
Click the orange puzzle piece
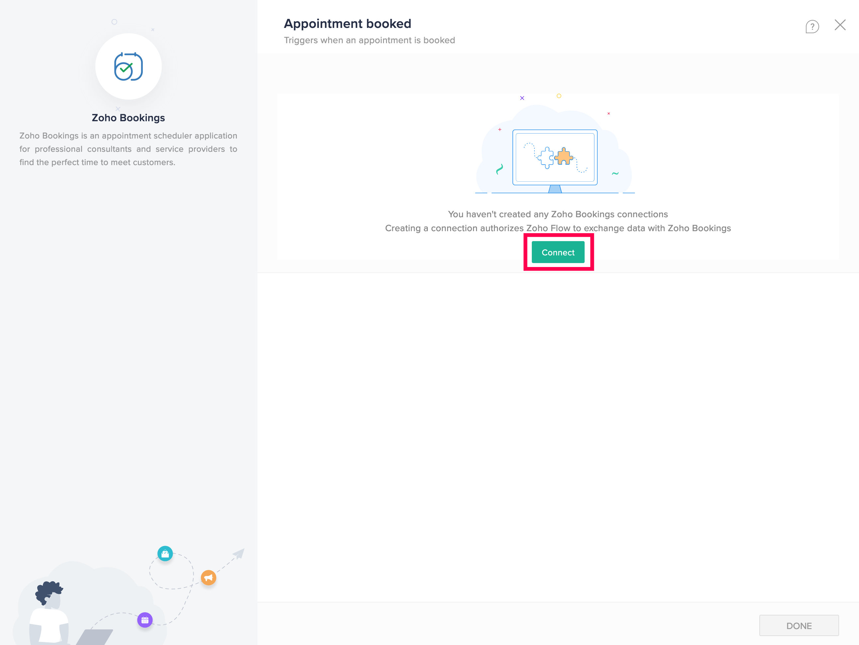click(563, 156)
